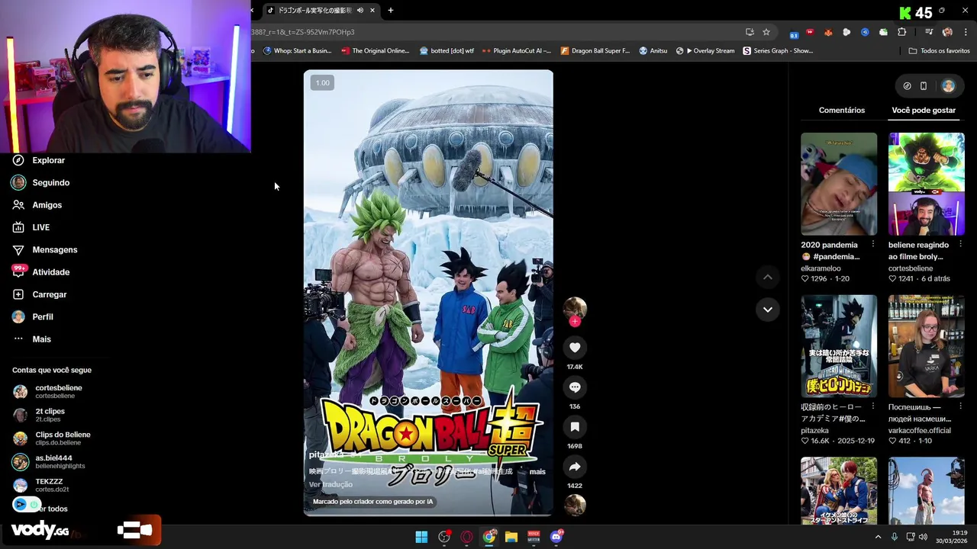Open the Atividade notifications
This screenshot has width=977, height=549.
[x=40, y=272]
